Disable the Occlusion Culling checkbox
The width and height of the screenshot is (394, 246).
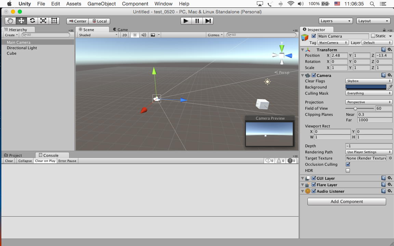point(348,164)
